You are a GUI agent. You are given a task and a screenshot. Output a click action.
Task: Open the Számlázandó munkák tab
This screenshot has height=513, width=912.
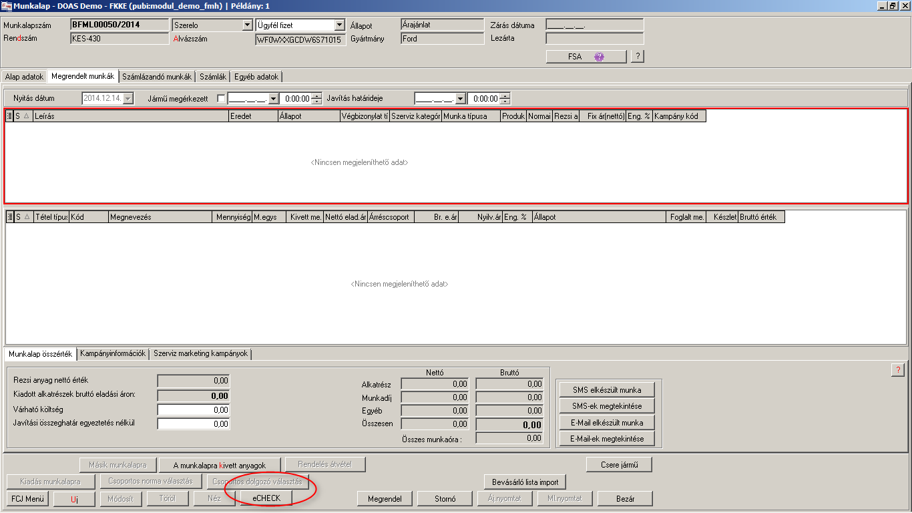click(157, 77)
